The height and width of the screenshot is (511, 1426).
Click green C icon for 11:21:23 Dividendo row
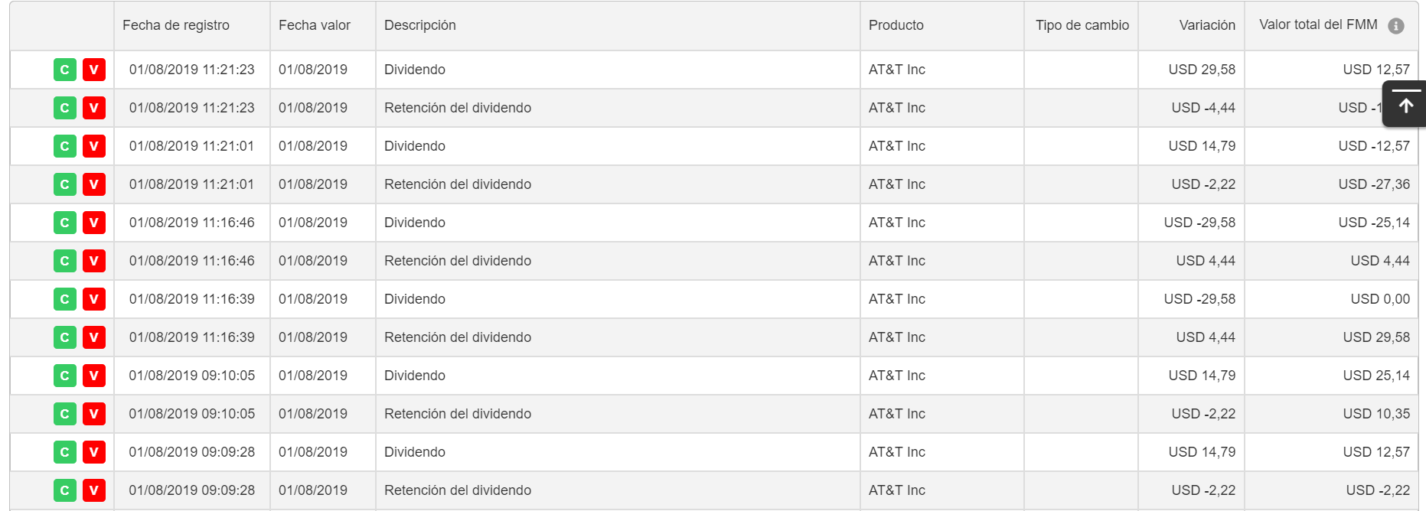coord(65,70)
